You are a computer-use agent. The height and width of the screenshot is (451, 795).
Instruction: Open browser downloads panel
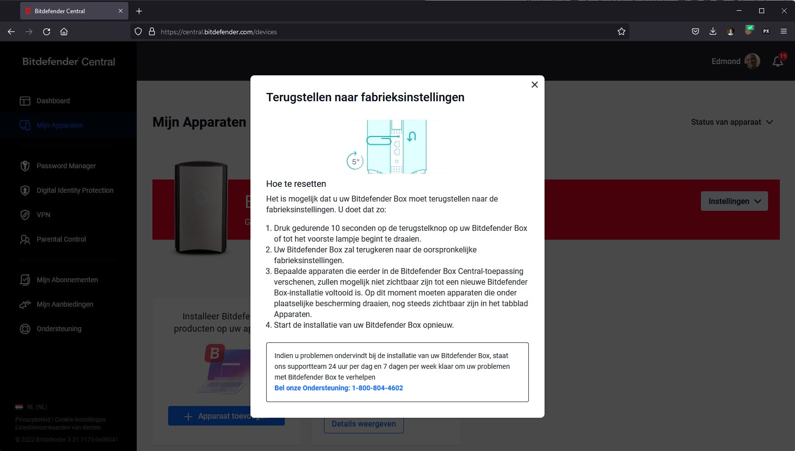point(713,32)
